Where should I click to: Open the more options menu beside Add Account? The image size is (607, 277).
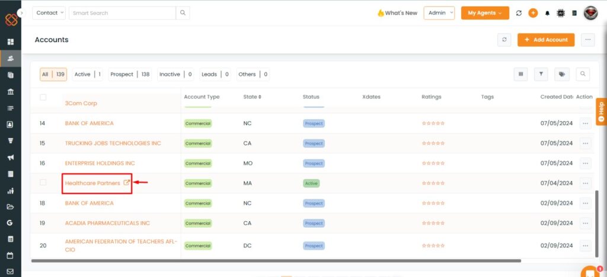(587, 40)
